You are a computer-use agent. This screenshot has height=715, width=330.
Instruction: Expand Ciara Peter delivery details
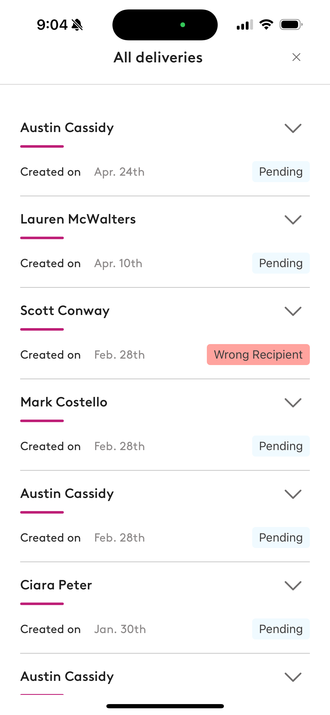[x=293, y=585]
